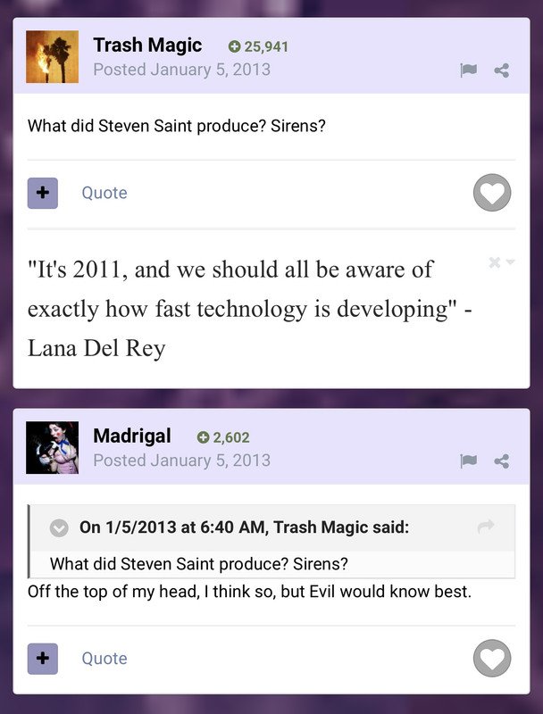This screenshot has height=714, width=543.
Task: View Madrigal's 2,602 reputation
Action: pos(223,437)
